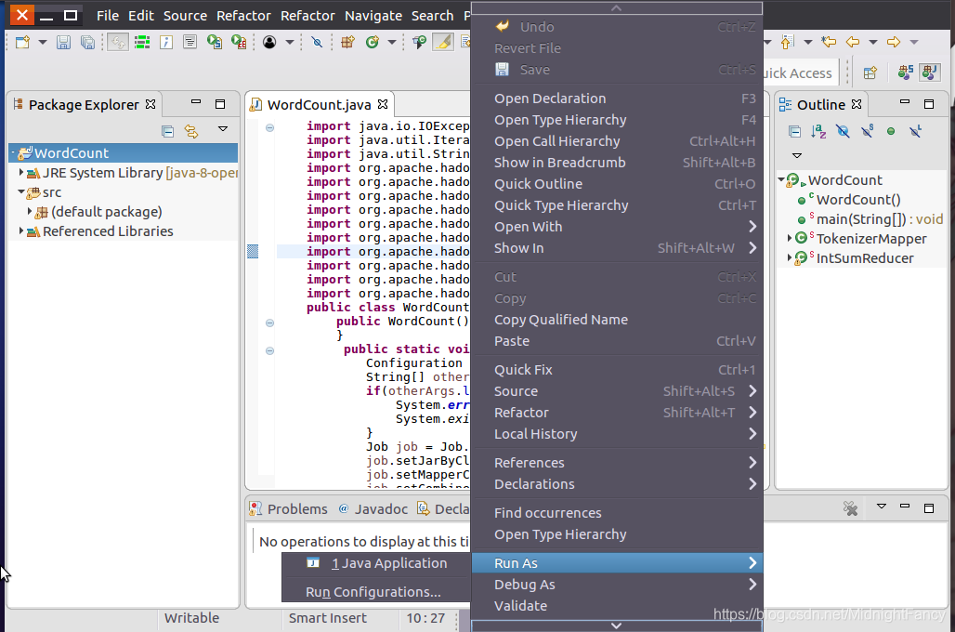Click the Open Perspective icon
955x632 pixels.
(870, 72)
